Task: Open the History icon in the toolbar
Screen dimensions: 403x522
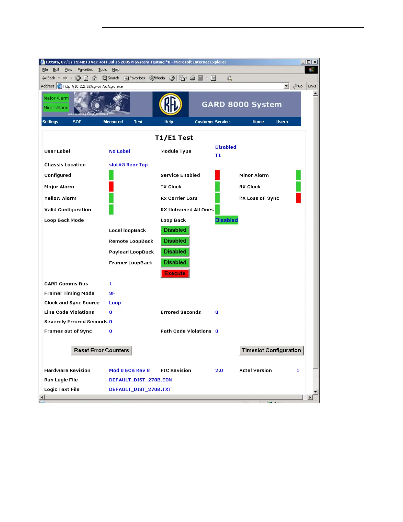Action: tap(172, 78)
